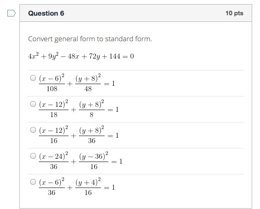
Task: Select the radio button for denominators 108 and 48
Action: tap(33, 77)
